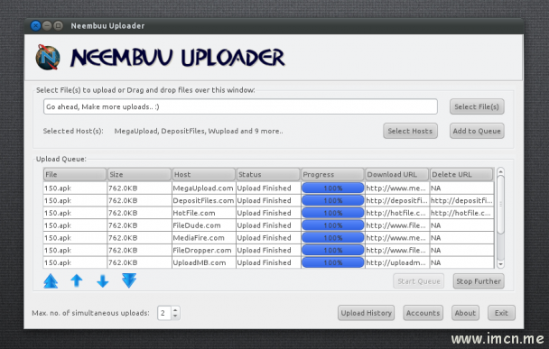Move selected item to top of queue
549x349 pixels.
51,280
